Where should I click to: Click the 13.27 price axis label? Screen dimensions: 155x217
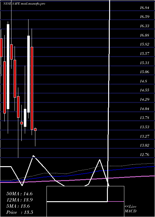click(x=144, y=136)
